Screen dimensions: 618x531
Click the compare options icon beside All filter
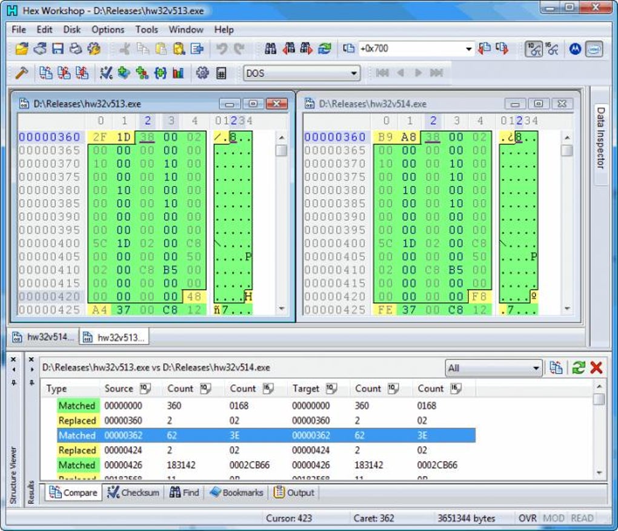click(556, 368)
